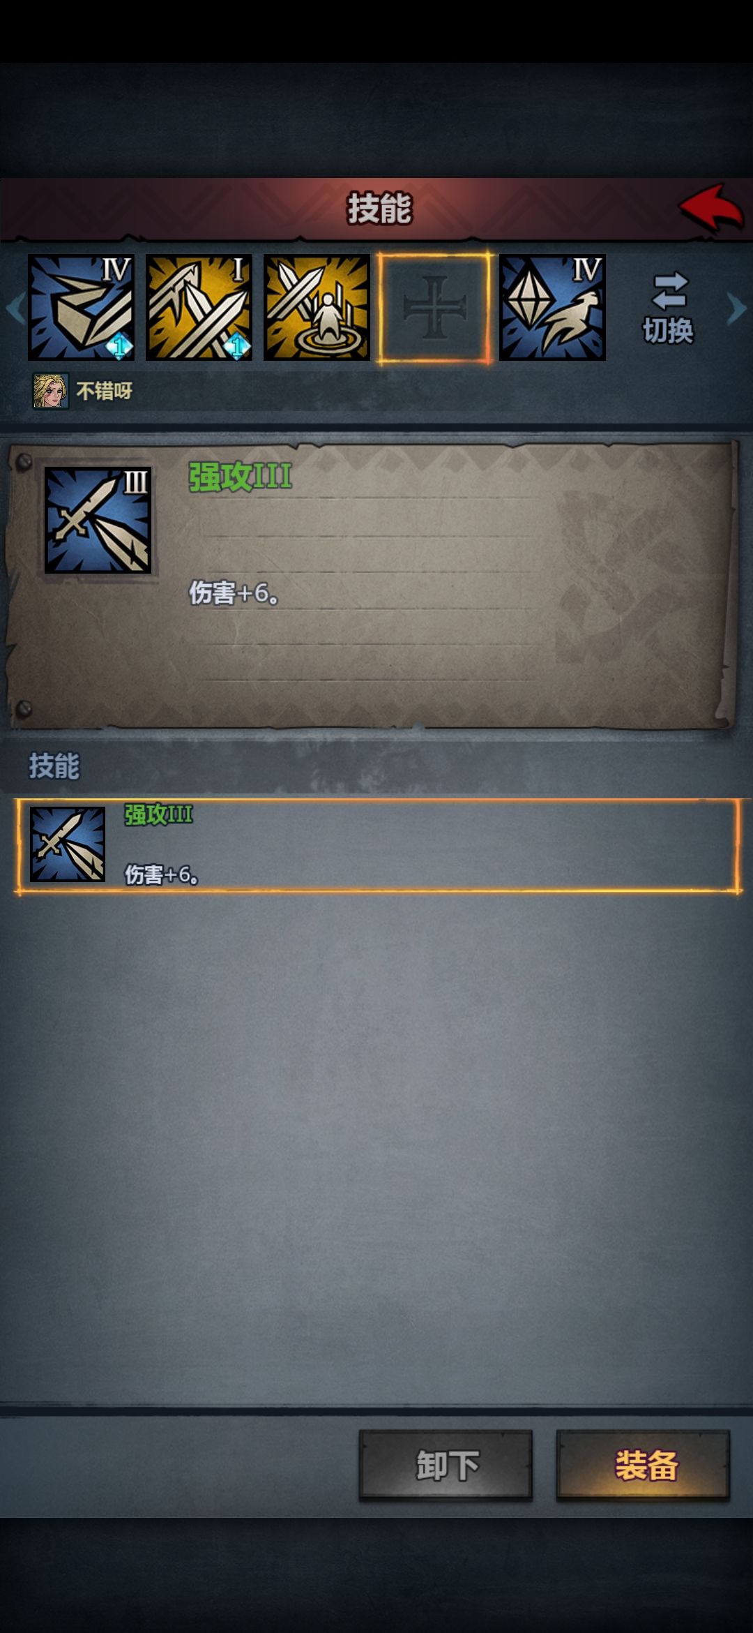
Task: Select the yellow sword and figure skill slot
Action: (317, 308)
